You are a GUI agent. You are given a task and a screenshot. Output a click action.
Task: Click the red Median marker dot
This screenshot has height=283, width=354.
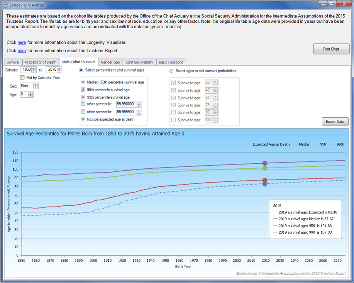[265, 180]
